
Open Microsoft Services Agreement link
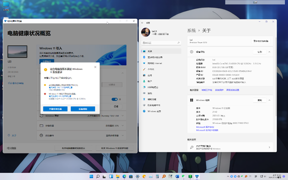[205, 127]
